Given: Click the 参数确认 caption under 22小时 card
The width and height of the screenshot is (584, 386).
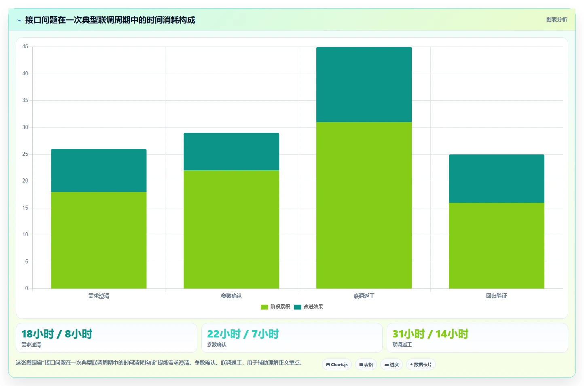Looking at the screenshot, I should pos(217,345).
